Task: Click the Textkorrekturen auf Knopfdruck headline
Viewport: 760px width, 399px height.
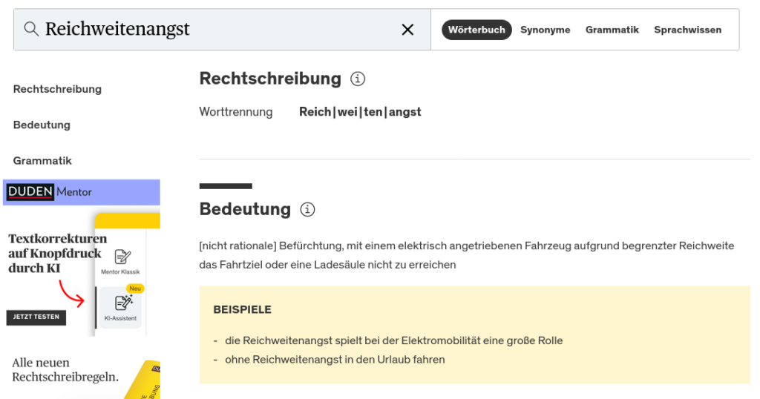Action: 57,253
